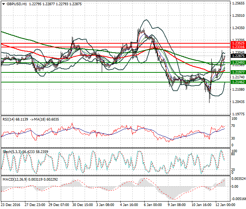Viewport: 246px width, 209px height.
Task: Select the 1.19775 price scale value
Action: [x=238, y=114]
